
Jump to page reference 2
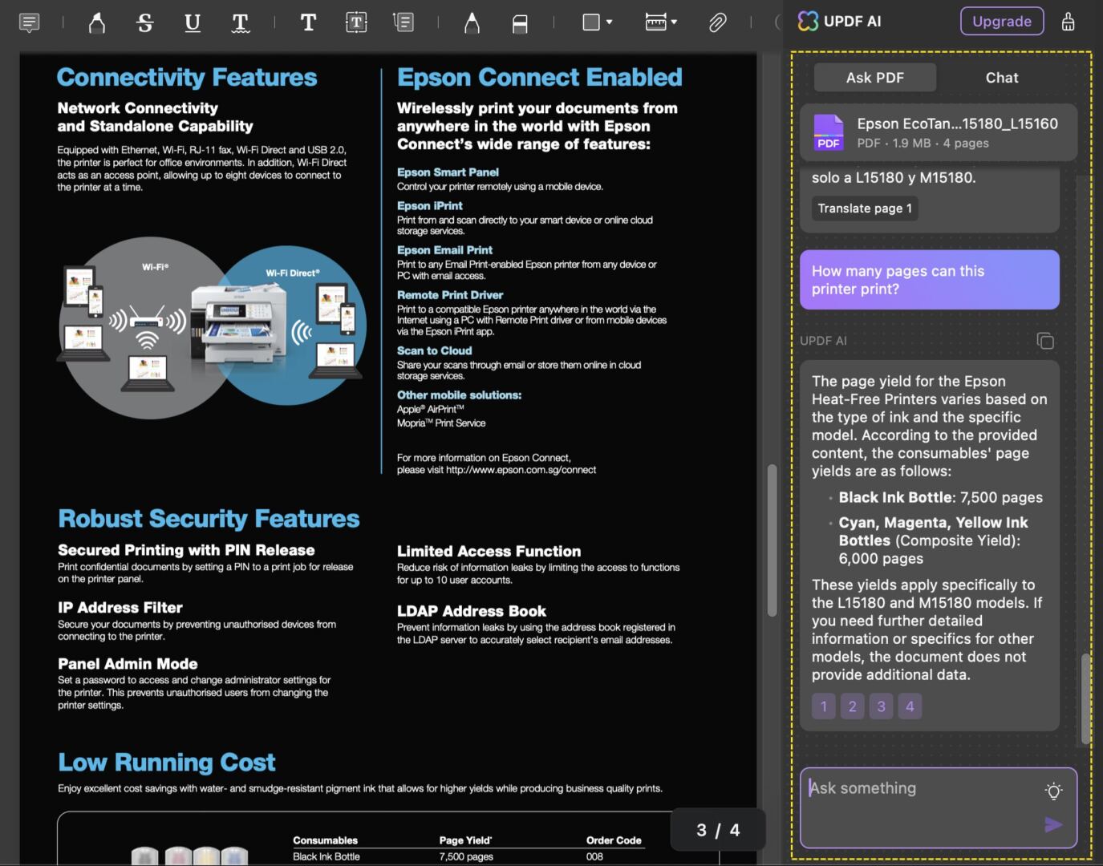tap(852, 706)
